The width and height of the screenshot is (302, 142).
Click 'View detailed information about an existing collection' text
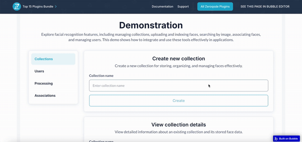[x=179, y=132]
